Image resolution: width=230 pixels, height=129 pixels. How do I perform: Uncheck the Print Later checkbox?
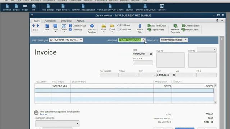click(118, 25)
